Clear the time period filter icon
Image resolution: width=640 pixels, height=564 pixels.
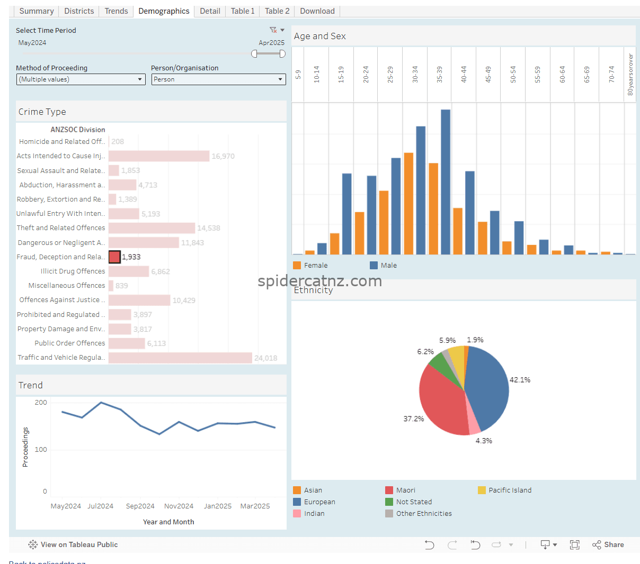click(x=273, y=30)
